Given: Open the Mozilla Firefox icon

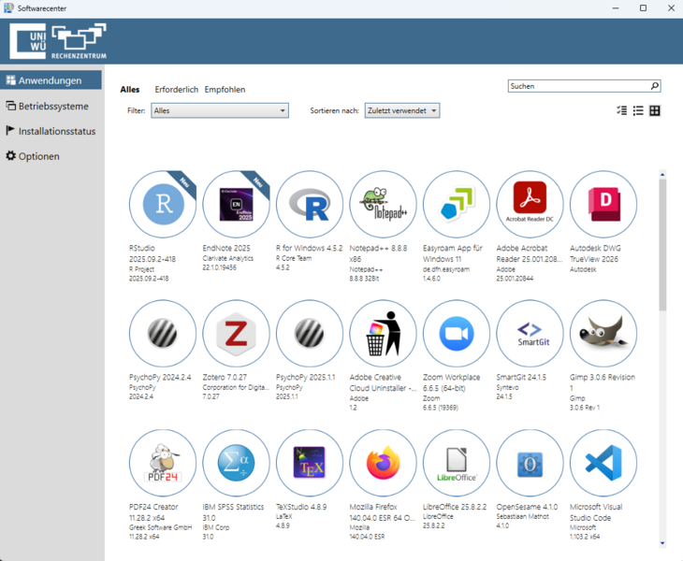Looking at the screenshot, I should pos(383,464).
